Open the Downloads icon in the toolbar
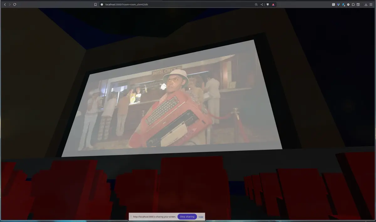This screenshot has height=222, width=376. coord(366,4)
